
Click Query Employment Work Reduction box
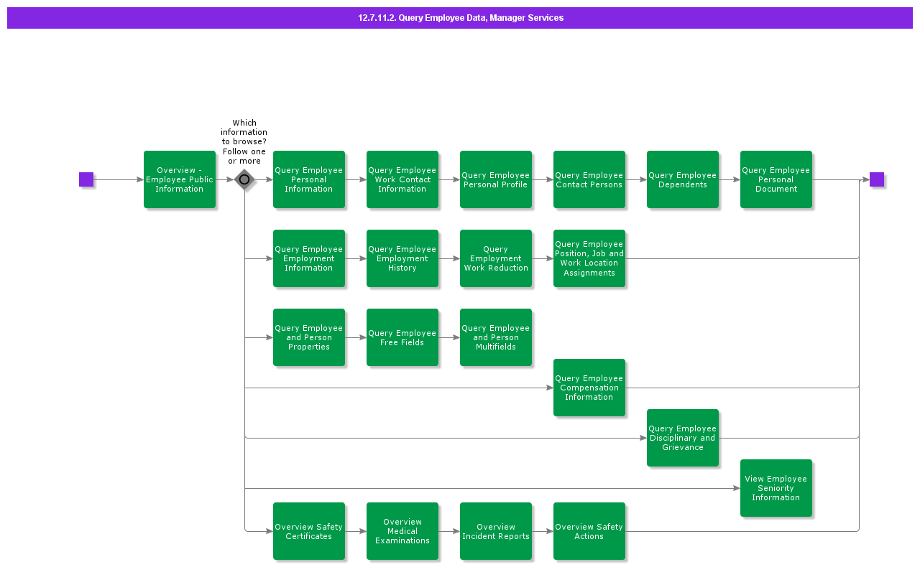[496, 258]
